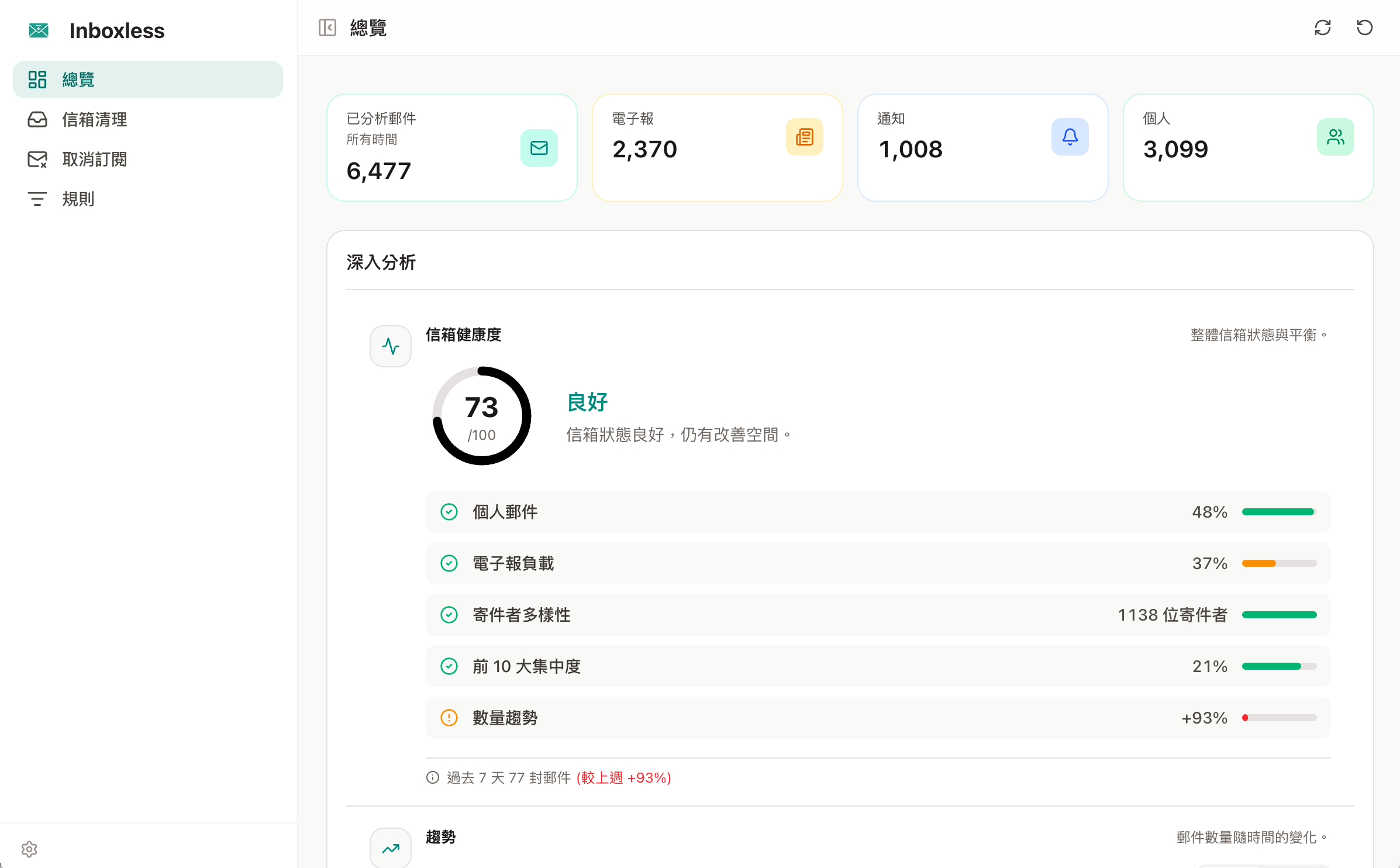The height and width of the screenshot is (868, 1400).
Task: Click the Inboxless logo envelope icon
Action: click(38, 30)
